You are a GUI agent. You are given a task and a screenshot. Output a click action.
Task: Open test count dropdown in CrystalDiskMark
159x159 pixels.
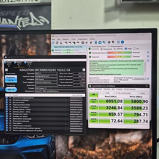(x=101, y=93)
